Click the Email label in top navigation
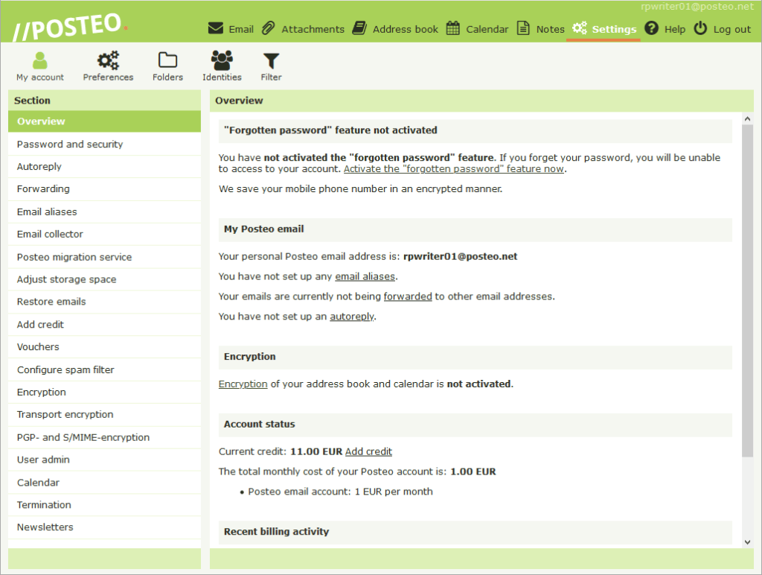Screen dimensions: 762x575 click(x=241, y=29)
